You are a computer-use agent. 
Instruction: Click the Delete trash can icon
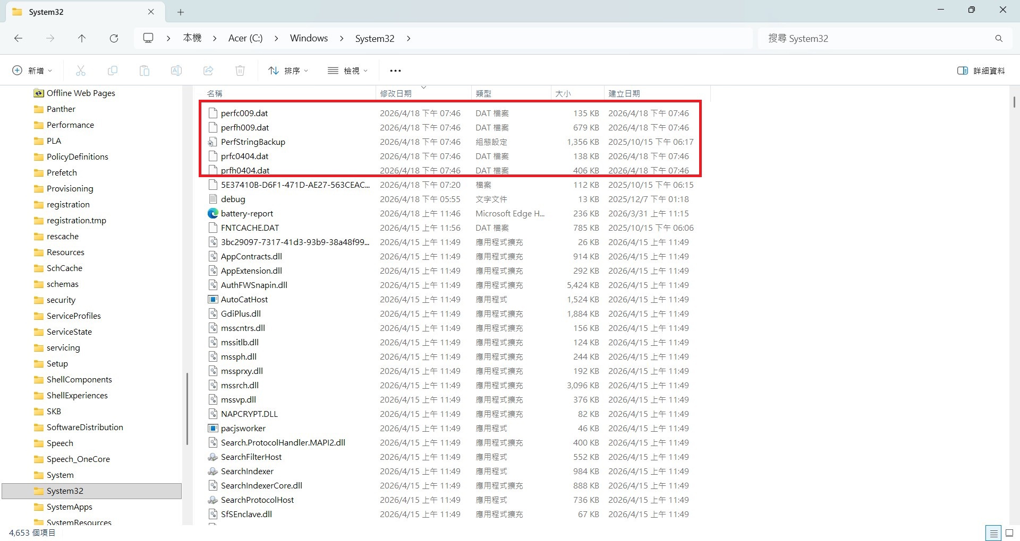240,71
